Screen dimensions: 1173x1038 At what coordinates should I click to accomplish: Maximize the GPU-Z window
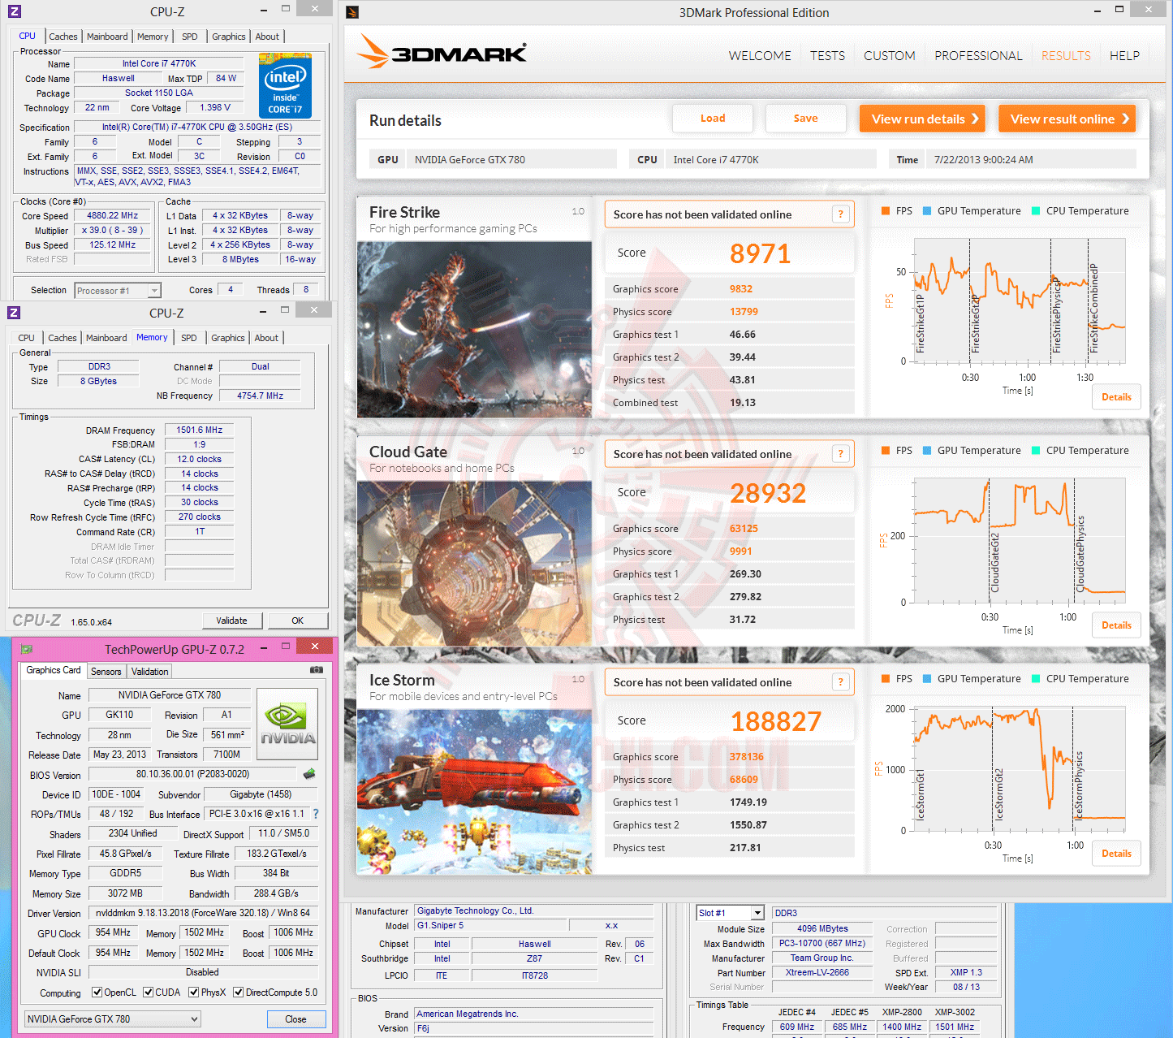(x=286, y=647)
